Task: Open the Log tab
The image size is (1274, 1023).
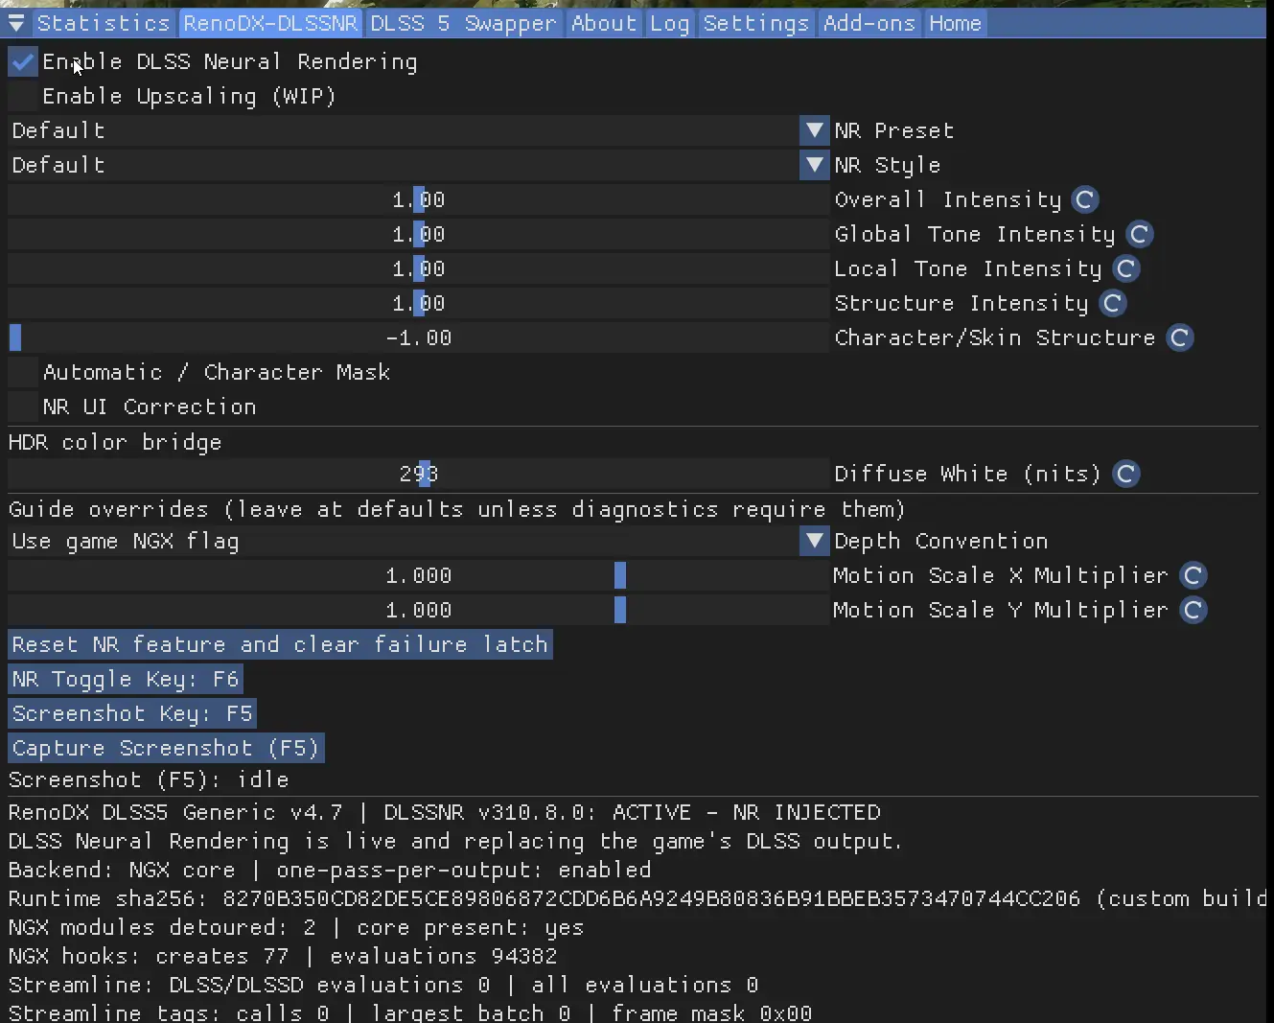Action: tap(669, 23)
